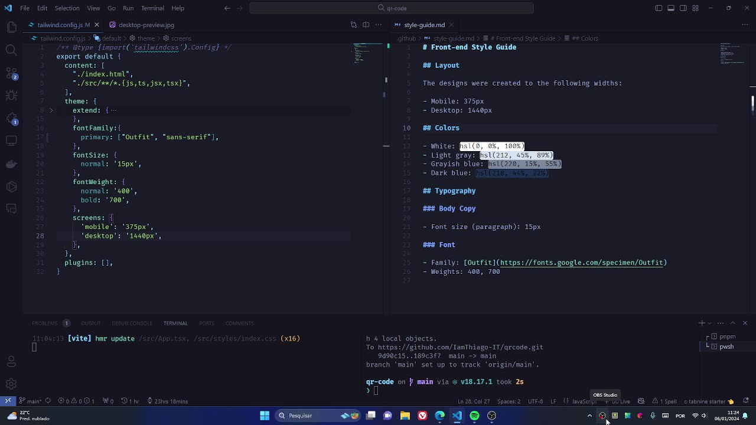This screenshot has height=425, width=756.
Task: Close the terminal panel
Action: 745,323
